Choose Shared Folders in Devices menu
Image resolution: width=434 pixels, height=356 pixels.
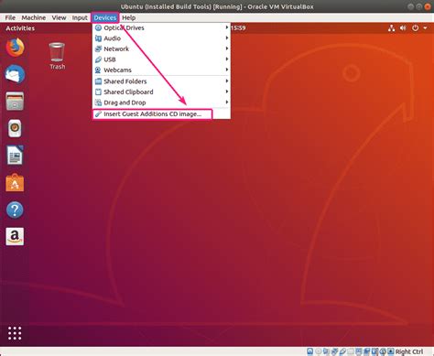click(x=161, y=81)
